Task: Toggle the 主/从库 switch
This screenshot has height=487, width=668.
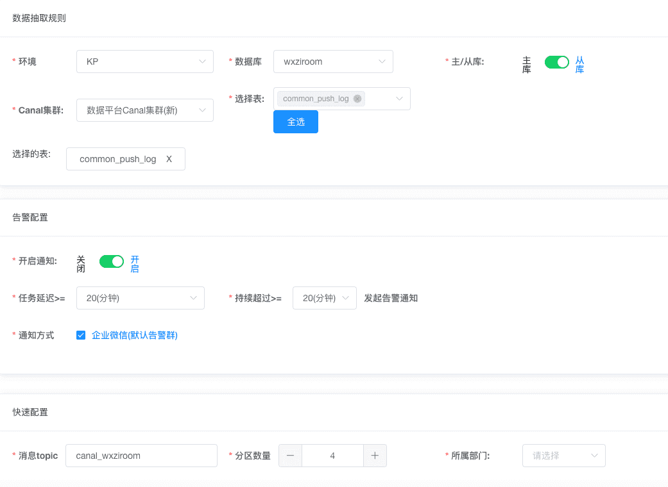Action: (556, 62)
